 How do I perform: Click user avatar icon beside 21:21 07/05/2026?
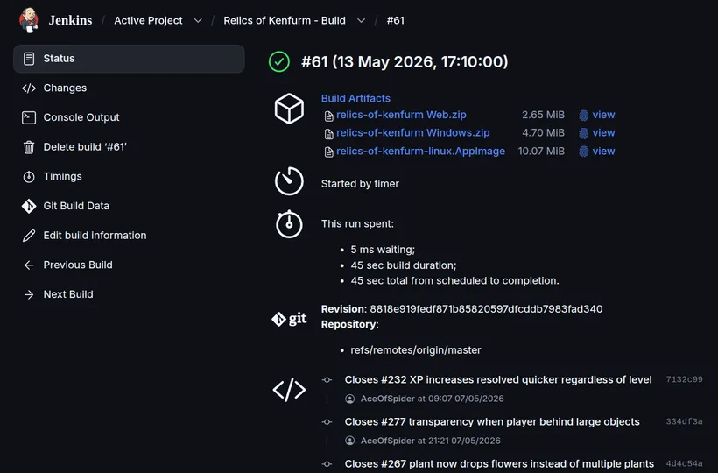tap(350, 441)
